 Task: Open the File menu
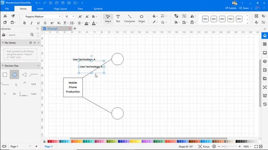(x=7, y=9)
